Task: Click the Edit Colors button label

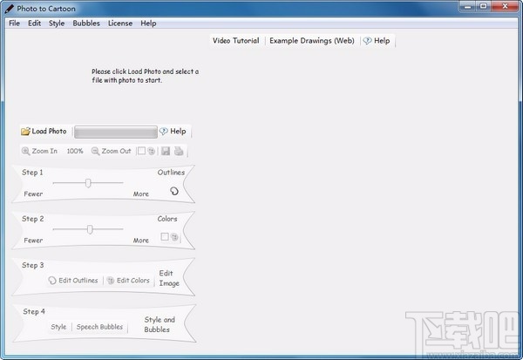Action: click(133, 281)
